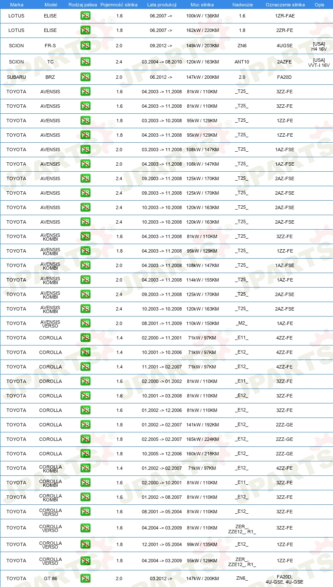Screen dimensions: 333x587
Task: Select the engine code 4UGSE
Action: (x=284, y=46)
